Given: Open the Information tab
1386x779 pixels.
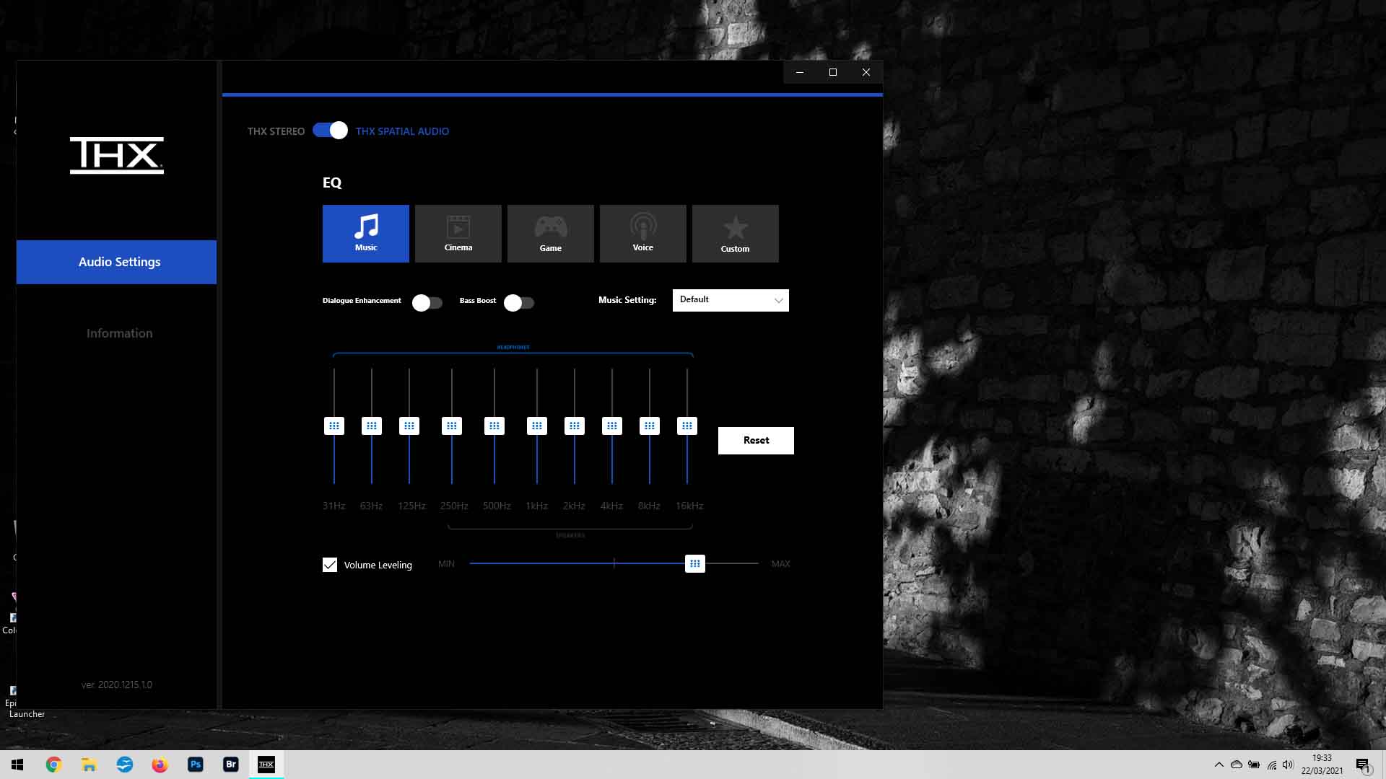Looking at the screenshot, I should click(120, 333).
